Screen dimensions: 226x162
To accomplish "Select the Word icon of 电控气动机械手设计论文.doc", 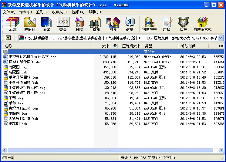I will point(6,57).
